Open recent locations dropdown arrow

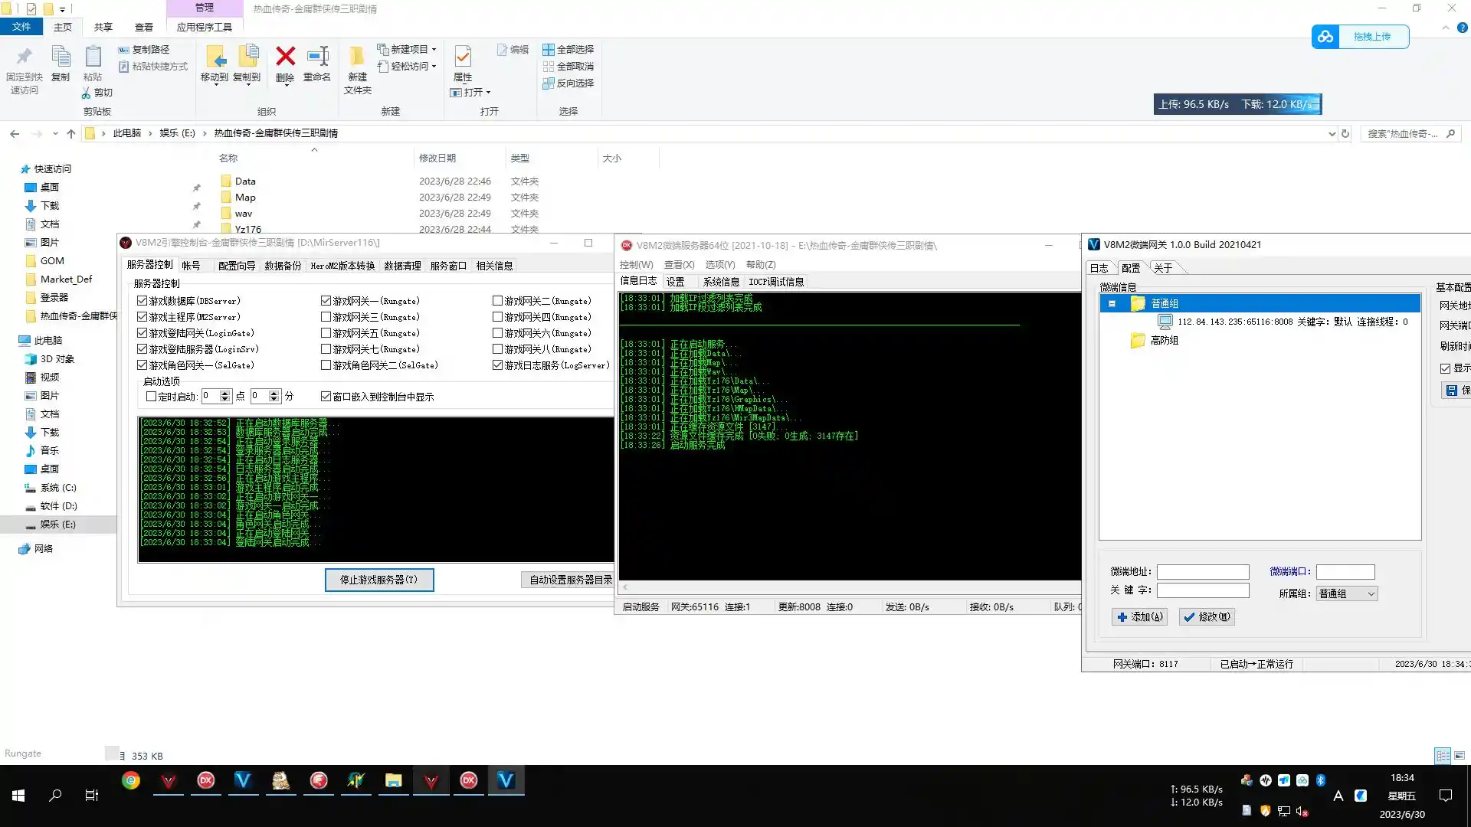click(55, 133)
